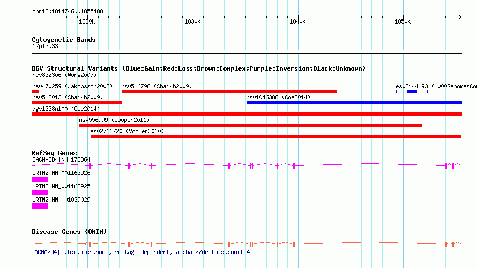Click the magenta block under LRTM2|NM_001163925
Image resolution: width=477 pixels, height=268 pixels.
(x=40, y=193)
